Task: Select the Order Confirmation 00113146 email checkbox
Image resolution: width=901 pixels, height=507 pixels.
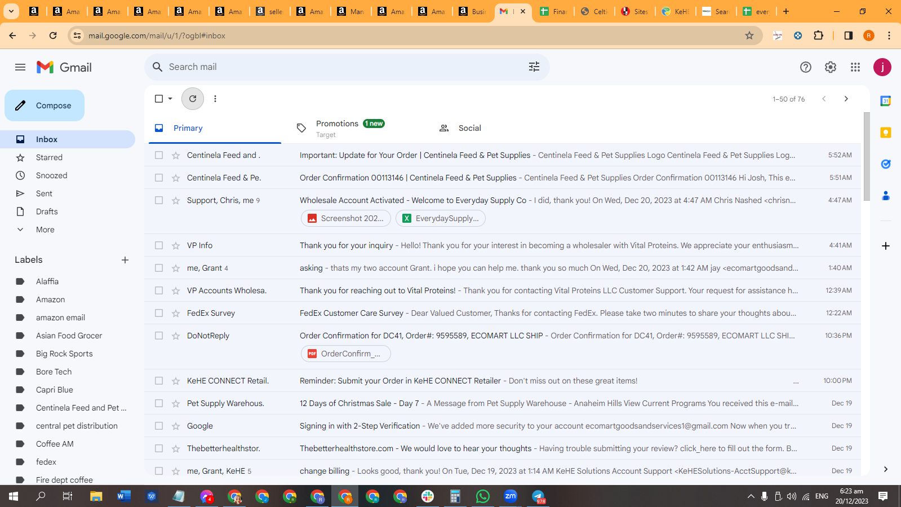Action: [x=159, y=178]
